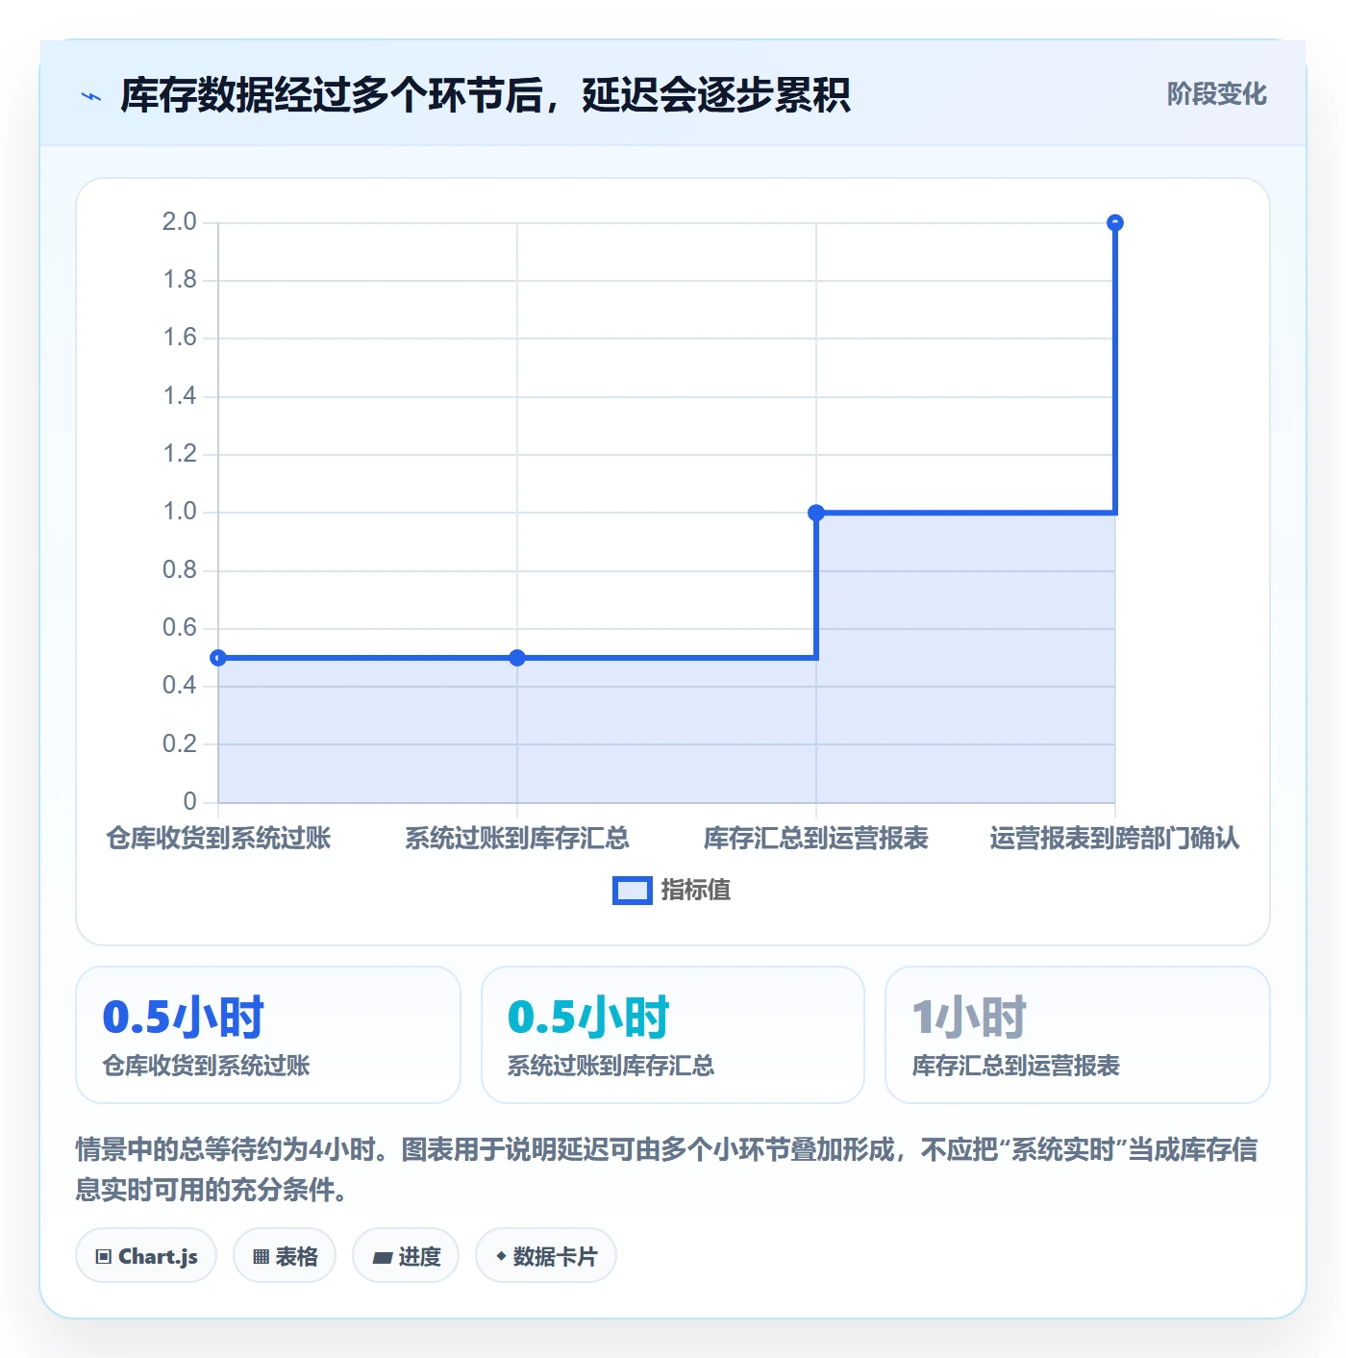Click x-axis label 系统过账到库存汇总
The image size is (1346, 1358).
click(x=517, y=839)
